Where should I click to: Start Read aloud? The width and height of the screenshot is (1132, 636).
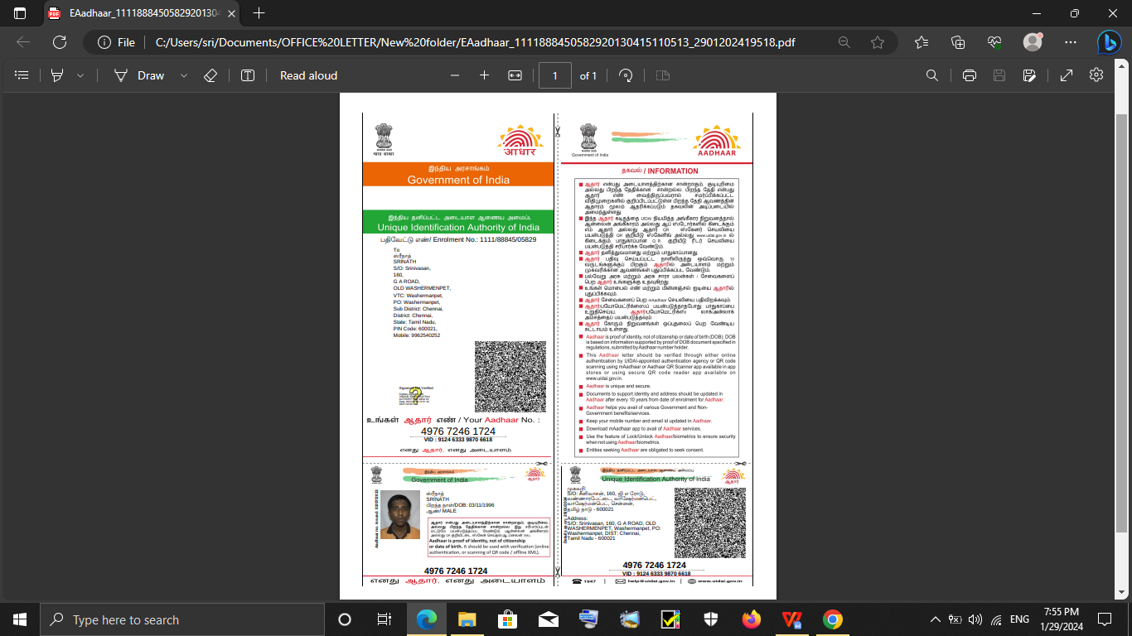point(308,75)
